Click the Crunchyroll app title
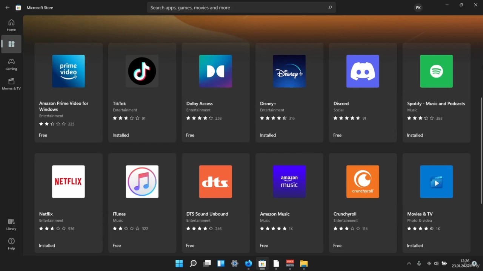Screen dimensions: 483x271 [345, 214]
